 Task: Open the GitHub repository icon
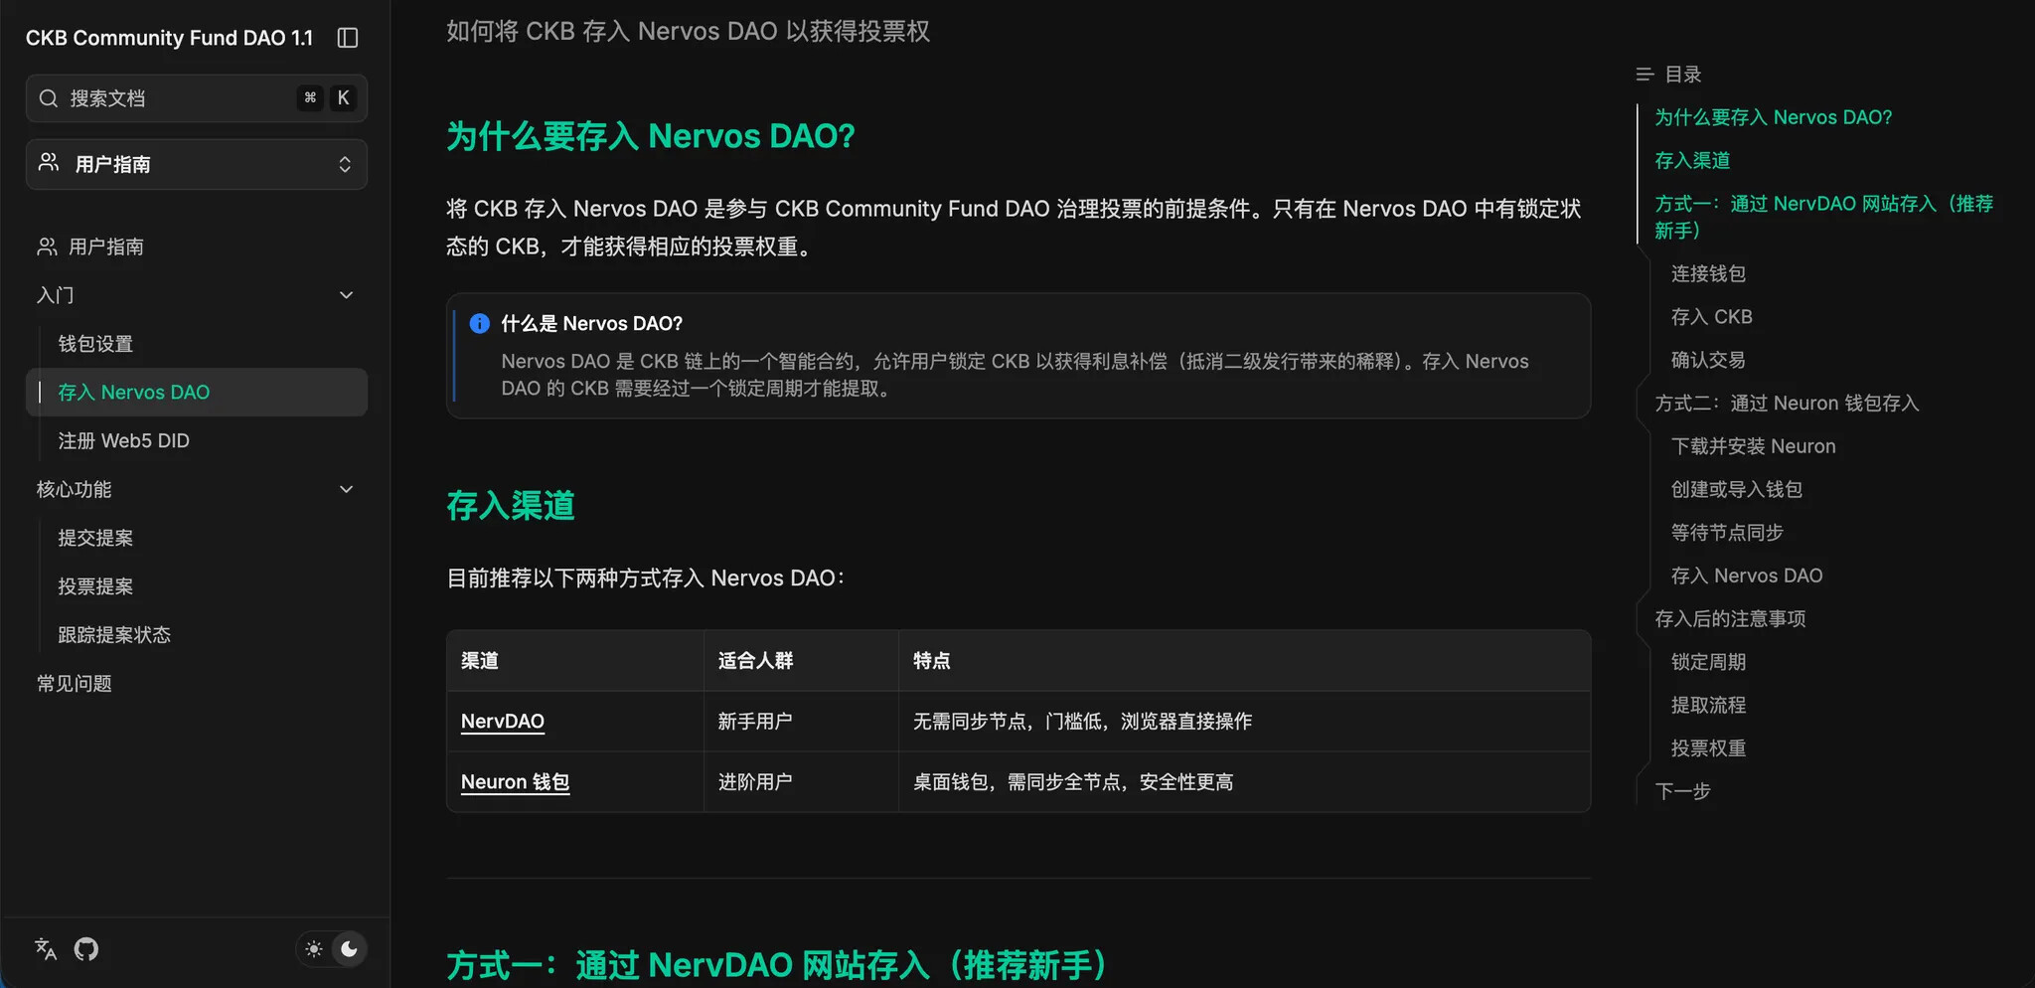[x=86, y=949]
